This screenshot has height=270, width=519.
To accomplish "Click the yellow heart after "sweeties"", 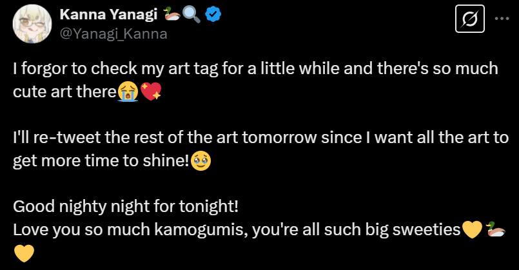I will [x=473, y=229].
